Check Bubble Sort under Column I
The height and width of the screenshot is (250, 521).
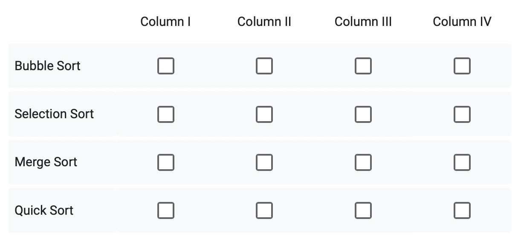point(166,66)
